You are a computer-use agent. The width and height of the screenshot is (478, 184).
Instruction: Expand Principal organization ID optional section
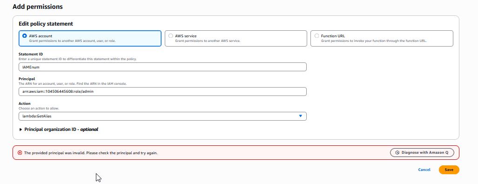point(59,129)
